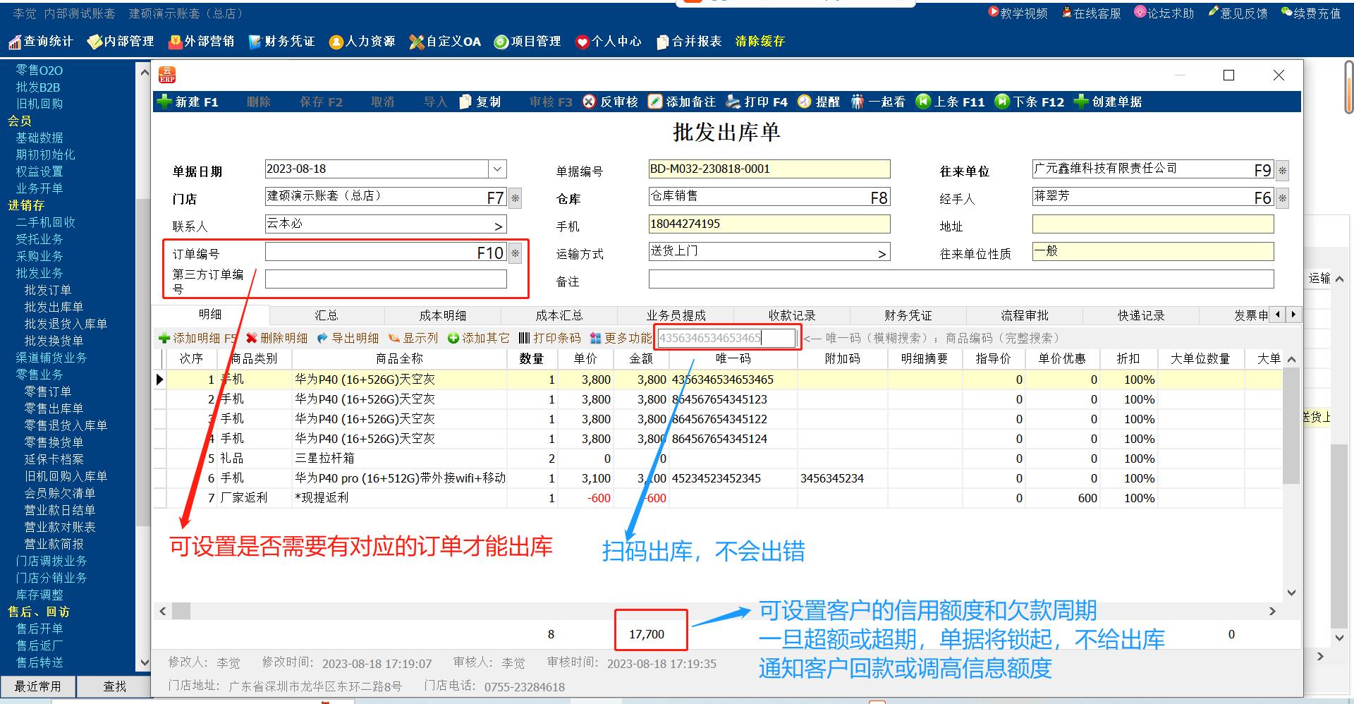Click 创建单据 create document button
The width and height of the screenshot is (1354, 704).
(x=1107, y=102)
